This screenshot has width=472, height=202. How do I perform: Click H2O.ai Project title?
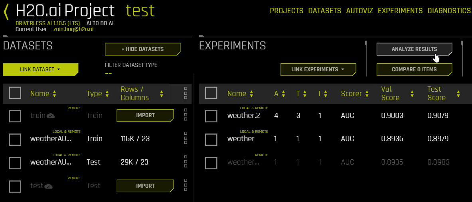click(x=65, y=11)
